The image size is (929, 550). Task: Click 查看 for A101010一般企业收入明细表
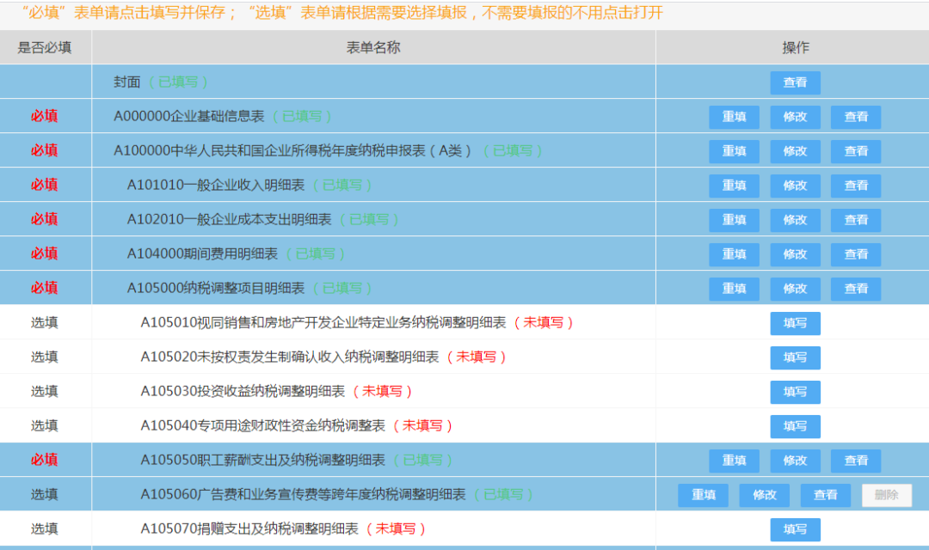pos(856,186)
